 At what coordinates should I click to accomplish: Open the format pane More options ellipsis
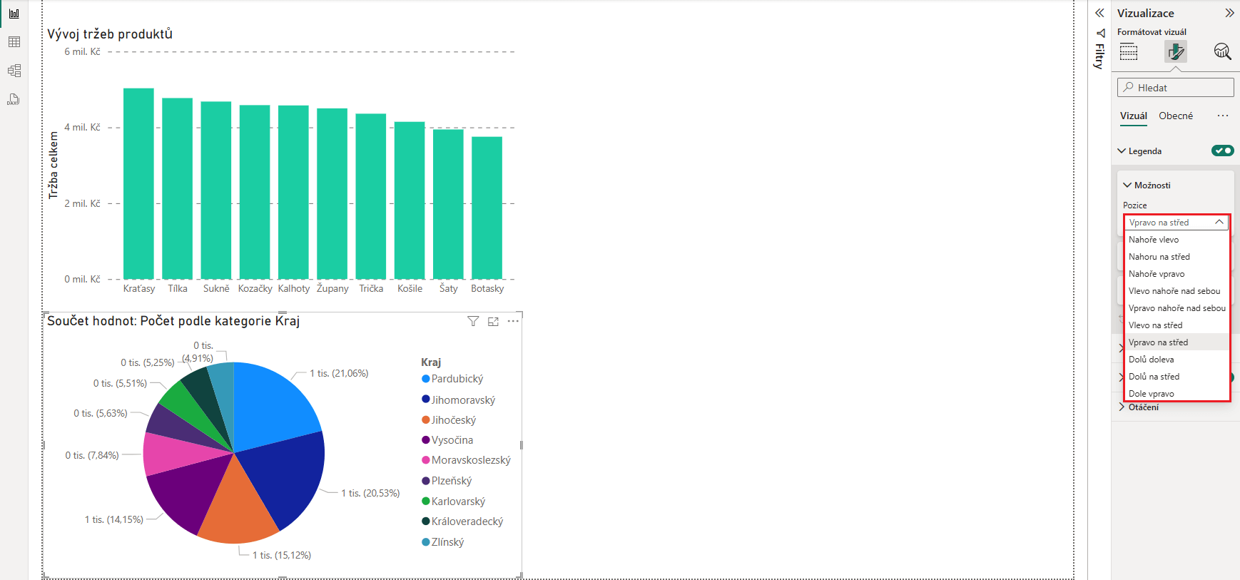pyautogui.click(x=1223, y=116)
